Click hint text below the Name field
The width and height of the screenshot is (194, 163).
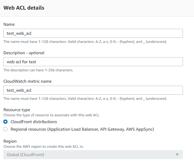85,42
